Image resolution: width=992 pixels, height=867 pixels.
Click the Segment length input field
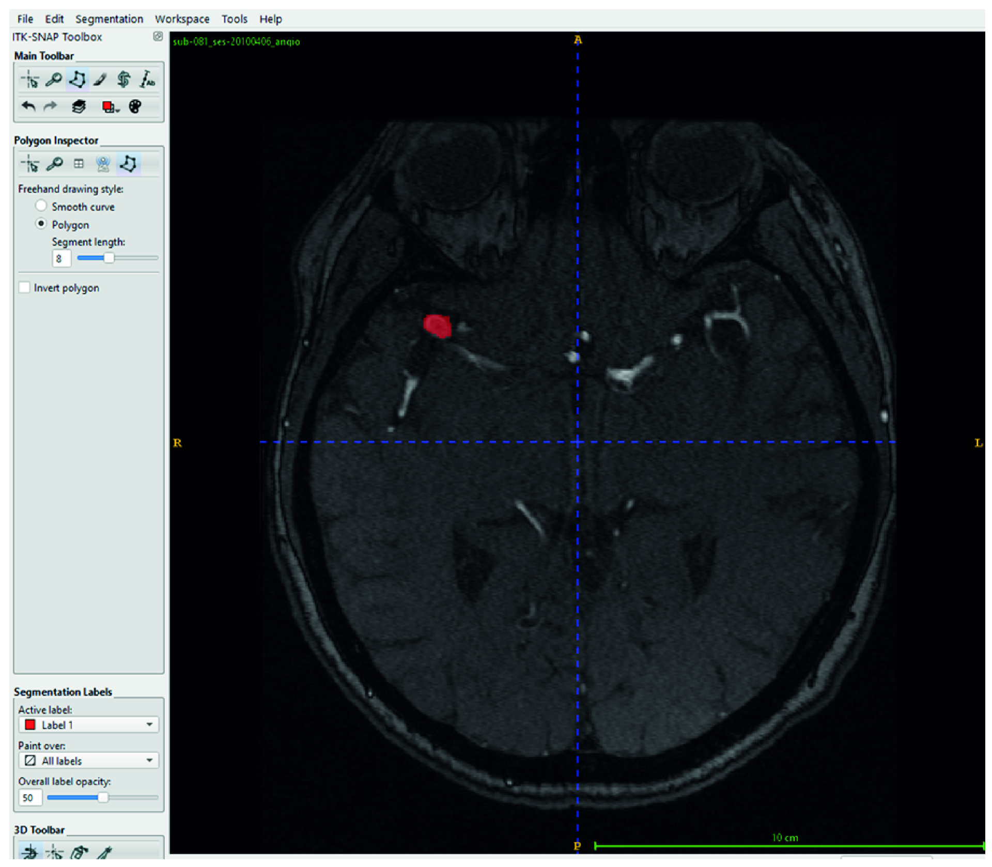(x=60, y=258)
